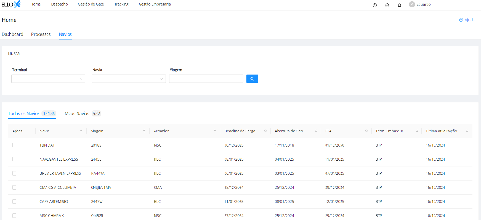This screenshot has width=481, height=220.
Task: Check the box for TBN DAT row
Action: click(14, 145)
